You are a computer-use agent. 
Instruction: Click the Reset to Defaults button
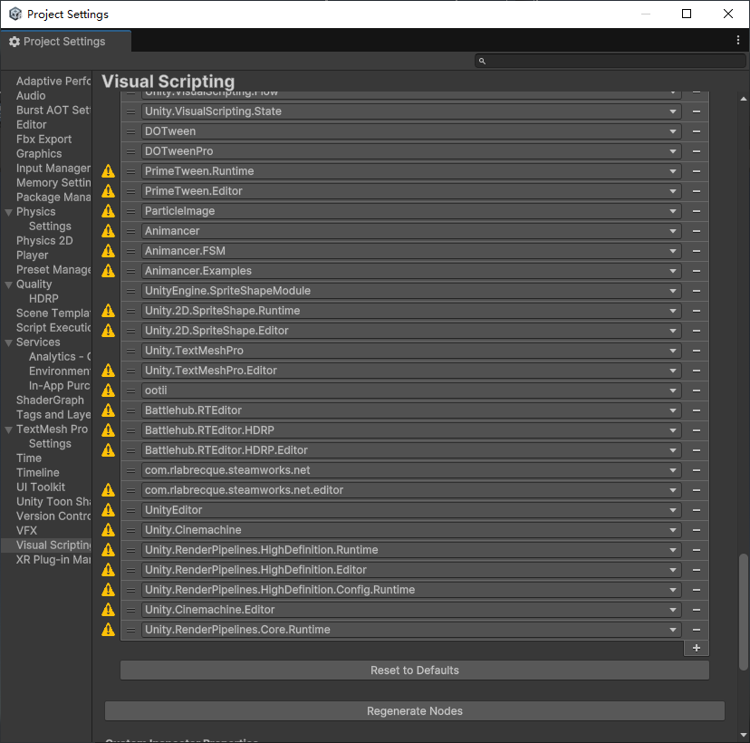tap(414, 671)
